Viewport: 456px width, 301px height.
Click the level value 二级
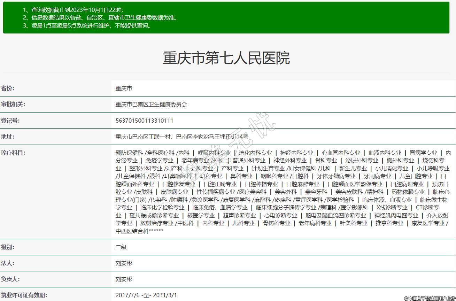pos(121,247)
